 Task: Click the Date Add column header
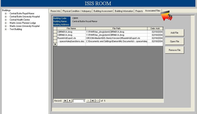(155, 28)
